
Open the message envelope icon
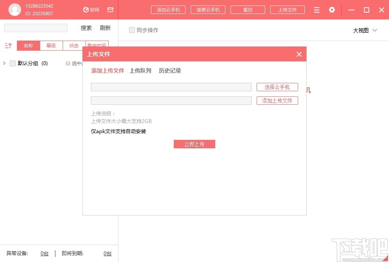point(110,10)
